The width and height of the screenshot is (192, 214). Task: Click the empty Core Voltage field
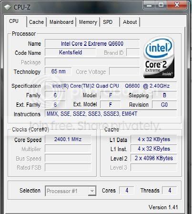point(124,71)
